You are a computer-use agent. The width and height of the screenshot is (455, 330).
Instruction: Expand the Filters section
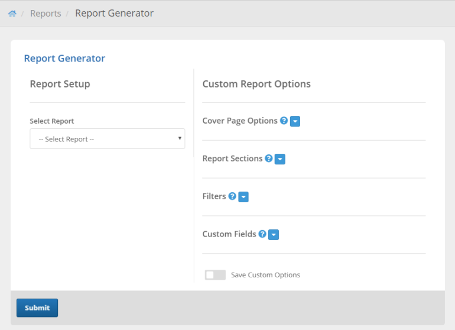click(243, 197)
